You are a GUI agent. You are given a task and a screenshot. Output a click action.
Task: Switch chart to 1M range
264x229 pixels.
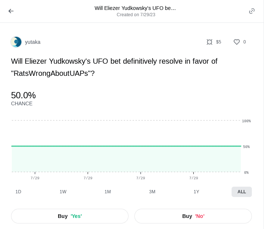pyautogui.click(x=108, y=192)
